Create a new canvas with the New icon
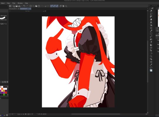 tap(14, 6)
